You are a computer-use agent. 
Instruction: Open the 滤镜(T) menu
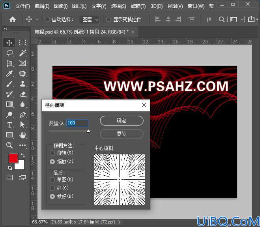[x=138, y=6]
